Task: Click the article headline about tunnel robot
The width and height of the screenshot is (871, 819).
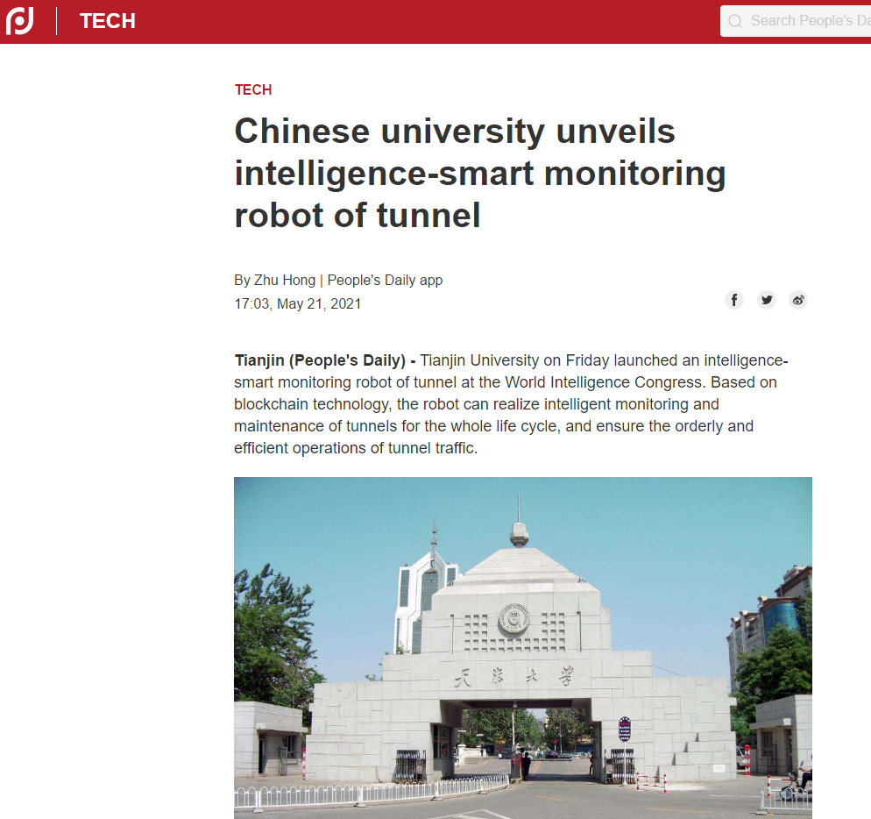Action: (x=480, y=173)
